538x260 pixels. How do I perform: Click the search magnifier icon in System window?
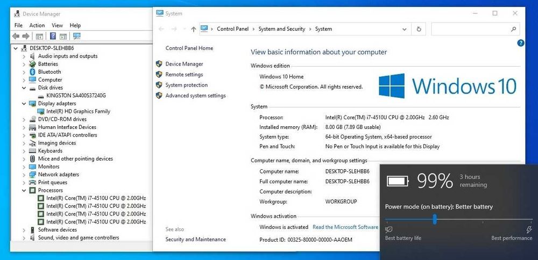[514, 29]
